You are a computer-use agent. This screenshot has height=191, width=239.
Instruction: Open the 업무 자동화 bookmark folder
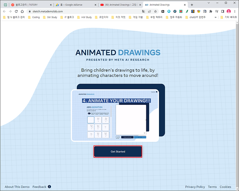[x=174, y=17]
